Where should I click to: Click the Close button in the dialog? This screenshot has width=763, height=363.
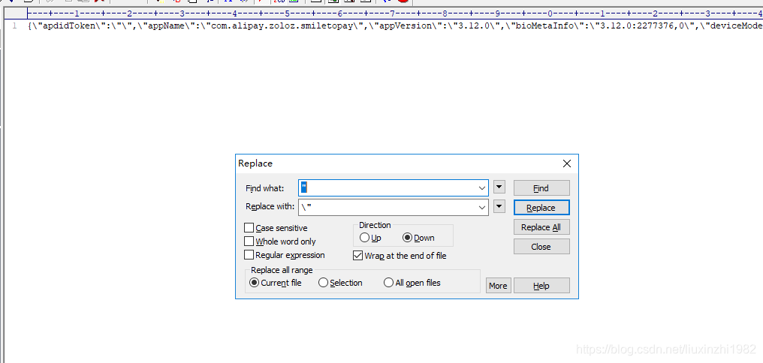541,246
